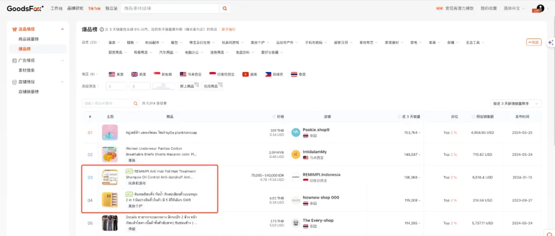Open the Women Underwear Panties Cotton product title

click(x=161, y=152)
